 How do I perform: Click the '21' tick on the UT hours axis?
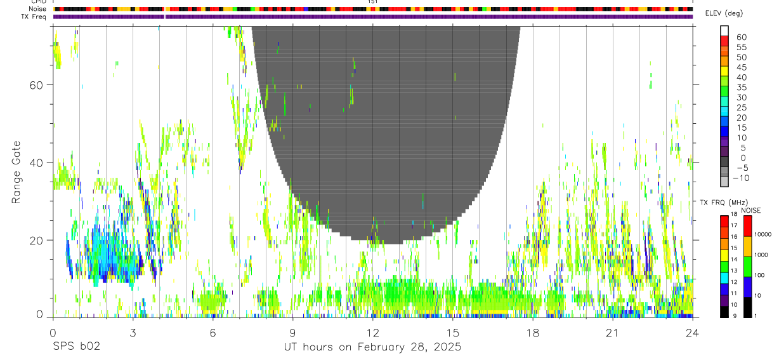(612, 333)
